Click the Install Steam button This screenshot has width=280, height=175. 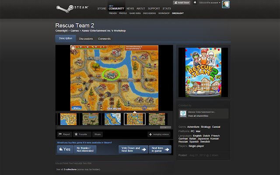(x=182, y=3)
